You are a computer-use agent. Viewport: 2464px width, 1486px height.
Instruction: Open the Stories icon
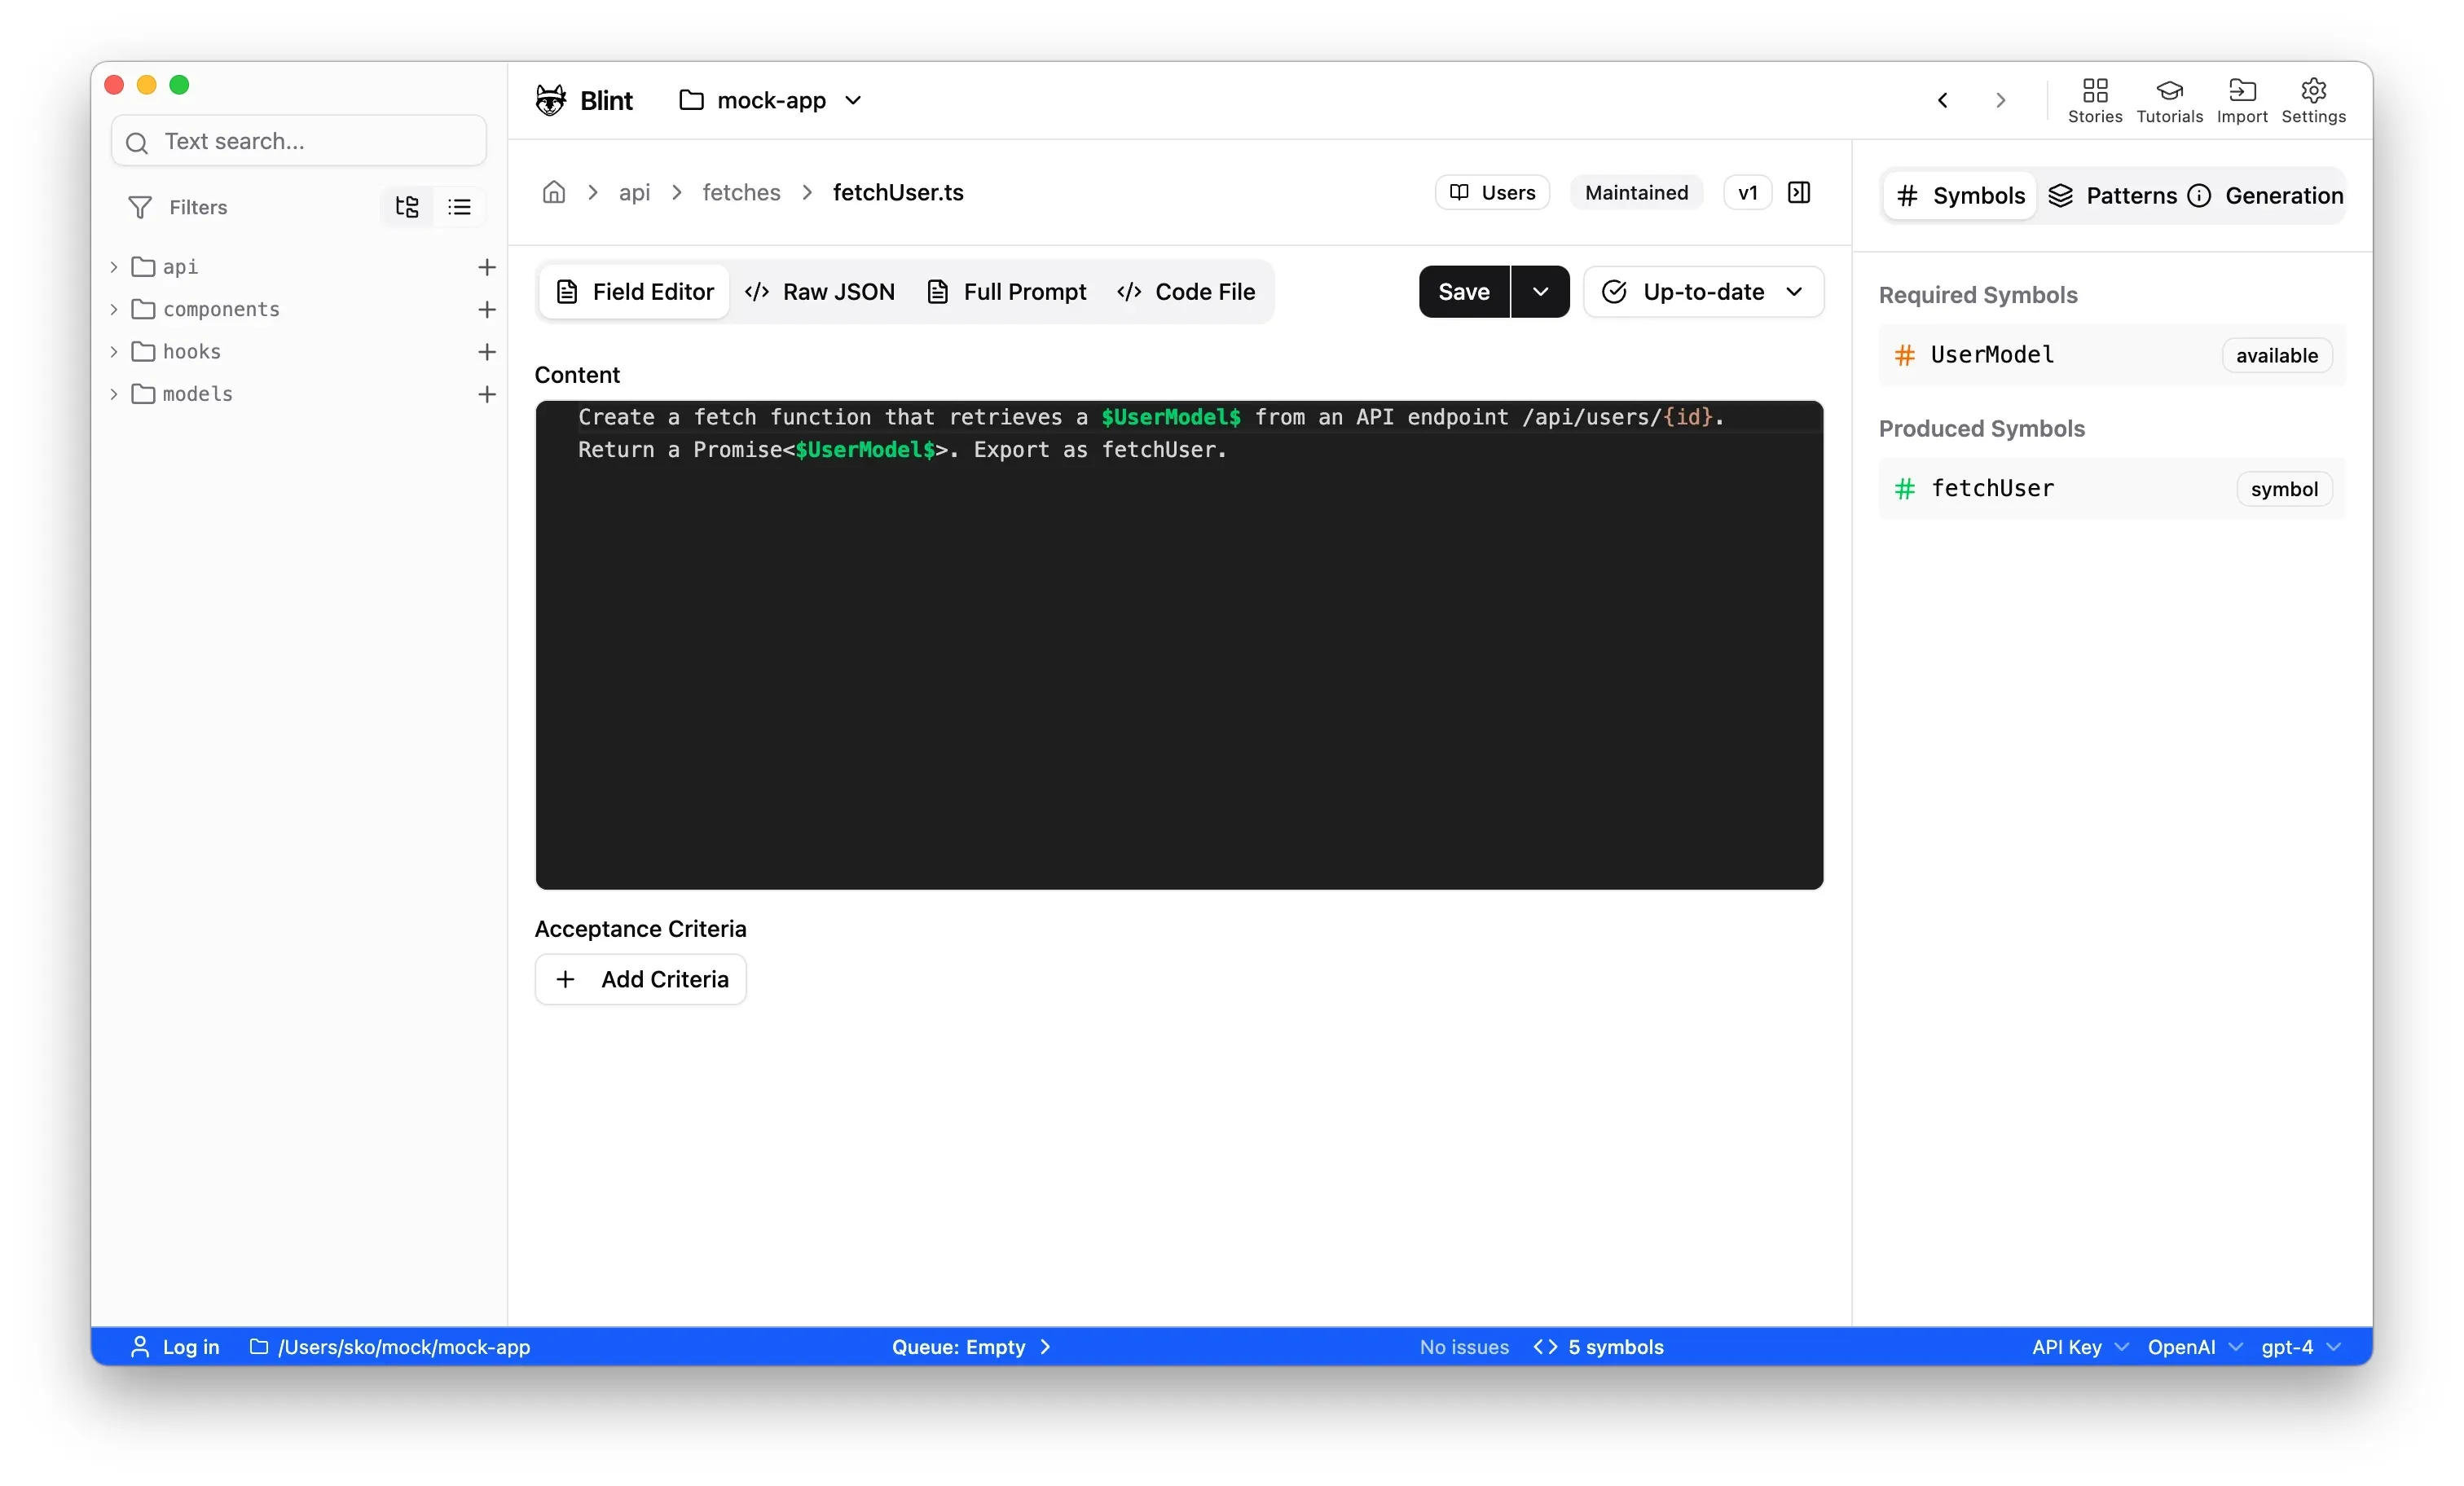tap(2094, 100)
